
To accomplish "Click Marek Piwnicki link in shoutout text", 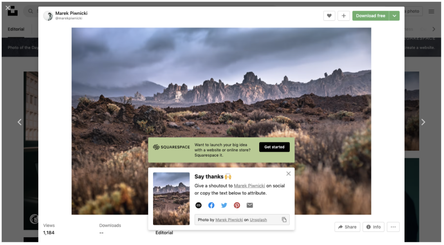I will tap(249, 186).
